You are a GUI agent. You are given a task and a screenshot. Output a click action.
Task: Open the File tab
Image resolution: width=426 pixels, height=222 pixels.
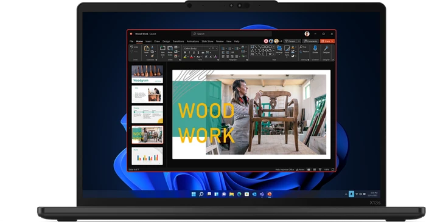point(131,41)
